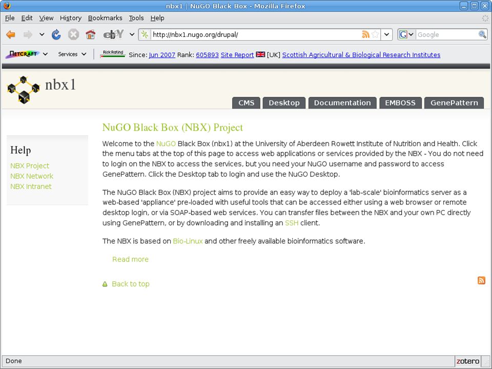The image size is (492, 369).
Task: Open the Google search engine selector
Action: [406, 34]
